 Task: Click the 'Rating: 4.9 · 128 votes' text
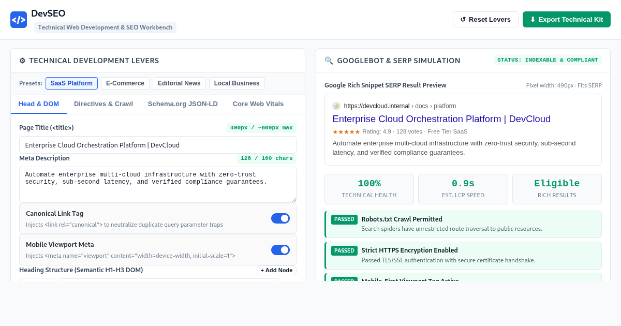tap(392, 131)
